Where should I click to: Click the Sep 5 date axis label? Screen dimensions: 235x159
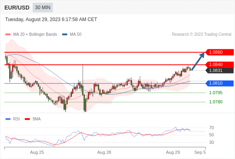(200, 152)
